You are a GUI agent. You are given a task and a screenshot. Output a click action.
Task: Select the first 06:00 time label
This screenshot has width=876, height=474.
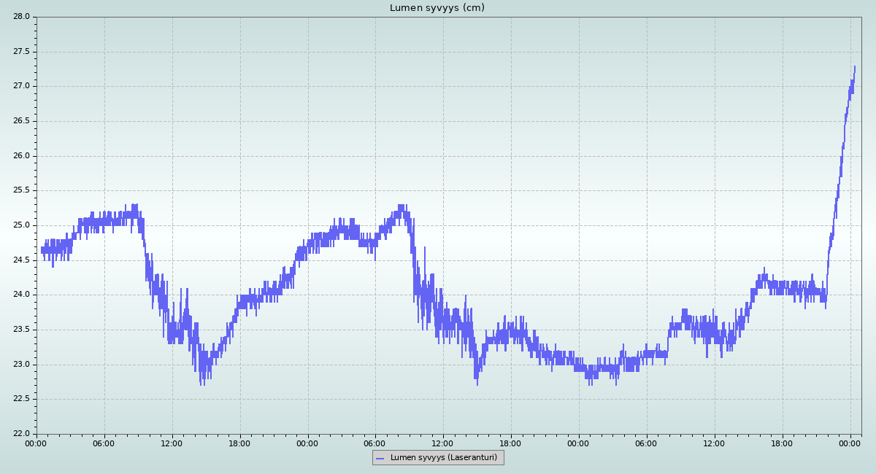(x=104, y=443)
